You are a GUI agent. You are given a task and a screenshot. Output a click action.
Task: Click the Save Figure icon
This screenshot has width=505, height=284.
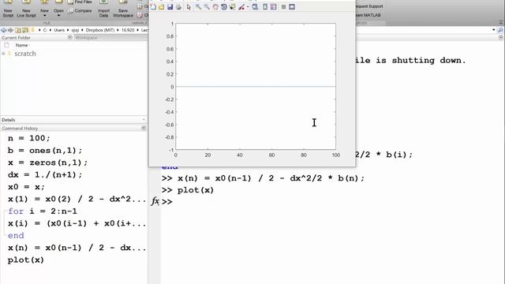click(170, 7)
